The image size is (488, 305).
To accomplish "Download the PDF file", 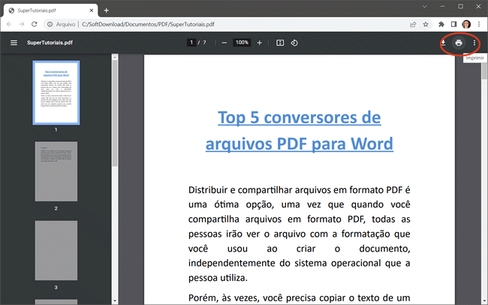I will tap(443, 43).
